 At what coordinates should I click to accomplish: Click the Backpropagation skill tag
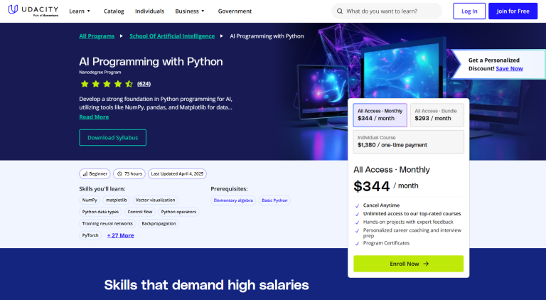(x=159, y=224)
